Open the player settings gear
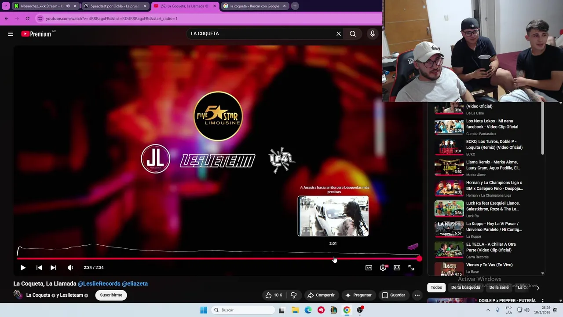The height and width of the screenshot is (317, 563). [x=383, y=268]
